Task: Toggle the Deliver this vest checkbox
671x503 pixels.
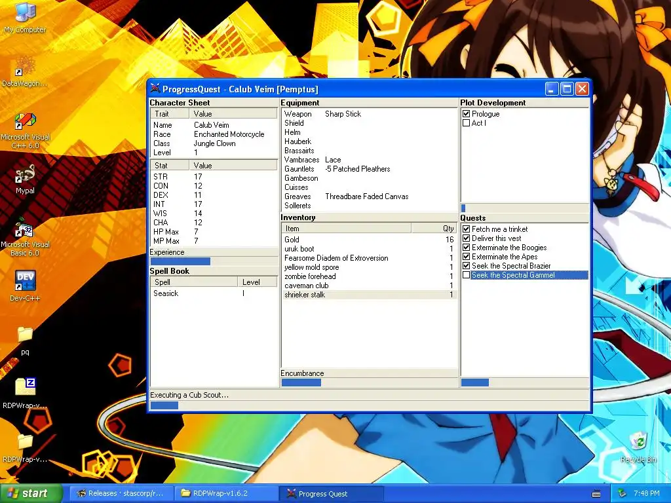Action: click(x=466, y=238)
